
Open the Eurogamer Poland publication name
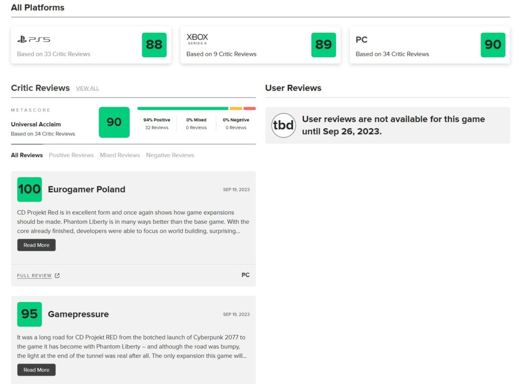coord(87,189)
